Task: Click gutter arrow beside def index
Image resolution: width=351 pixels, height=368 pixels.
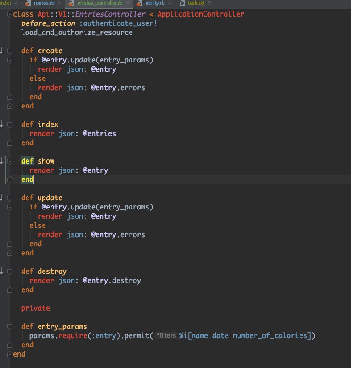Action: pos(1,124)
